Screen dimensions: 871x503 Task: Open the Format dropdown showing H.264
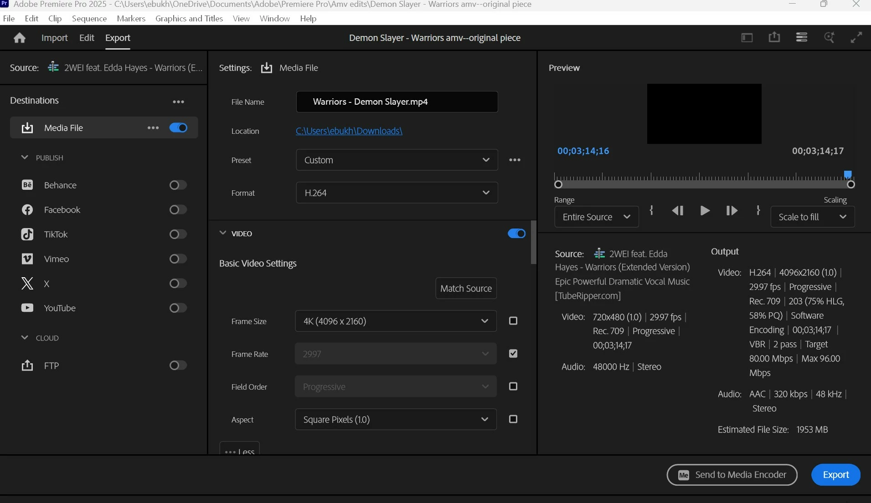point(397,193)
